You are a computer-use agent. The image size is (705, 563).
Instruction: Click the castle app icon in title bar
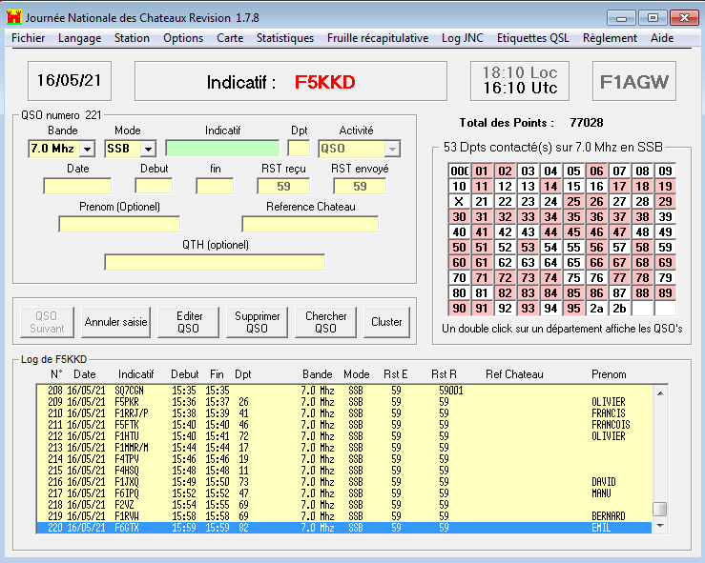tap(13, 17)
